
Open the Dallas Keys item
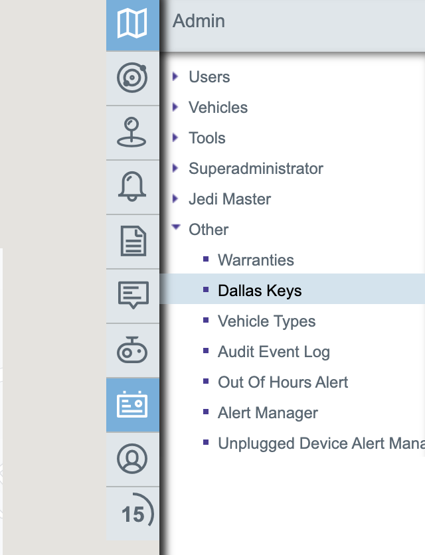(260, 291)
